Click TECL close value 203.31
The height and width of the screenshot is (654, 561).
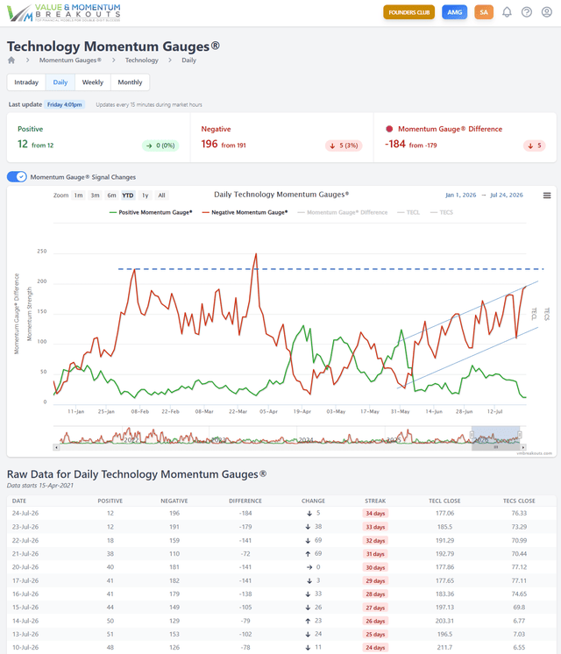tap(444, 621)
